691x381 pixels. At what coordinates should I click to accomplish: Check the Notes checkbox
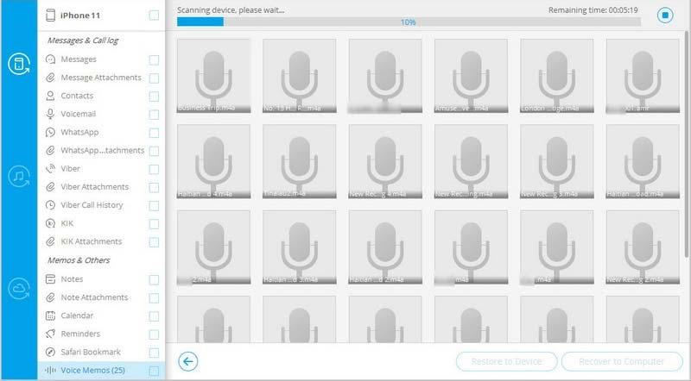(154, 280)
